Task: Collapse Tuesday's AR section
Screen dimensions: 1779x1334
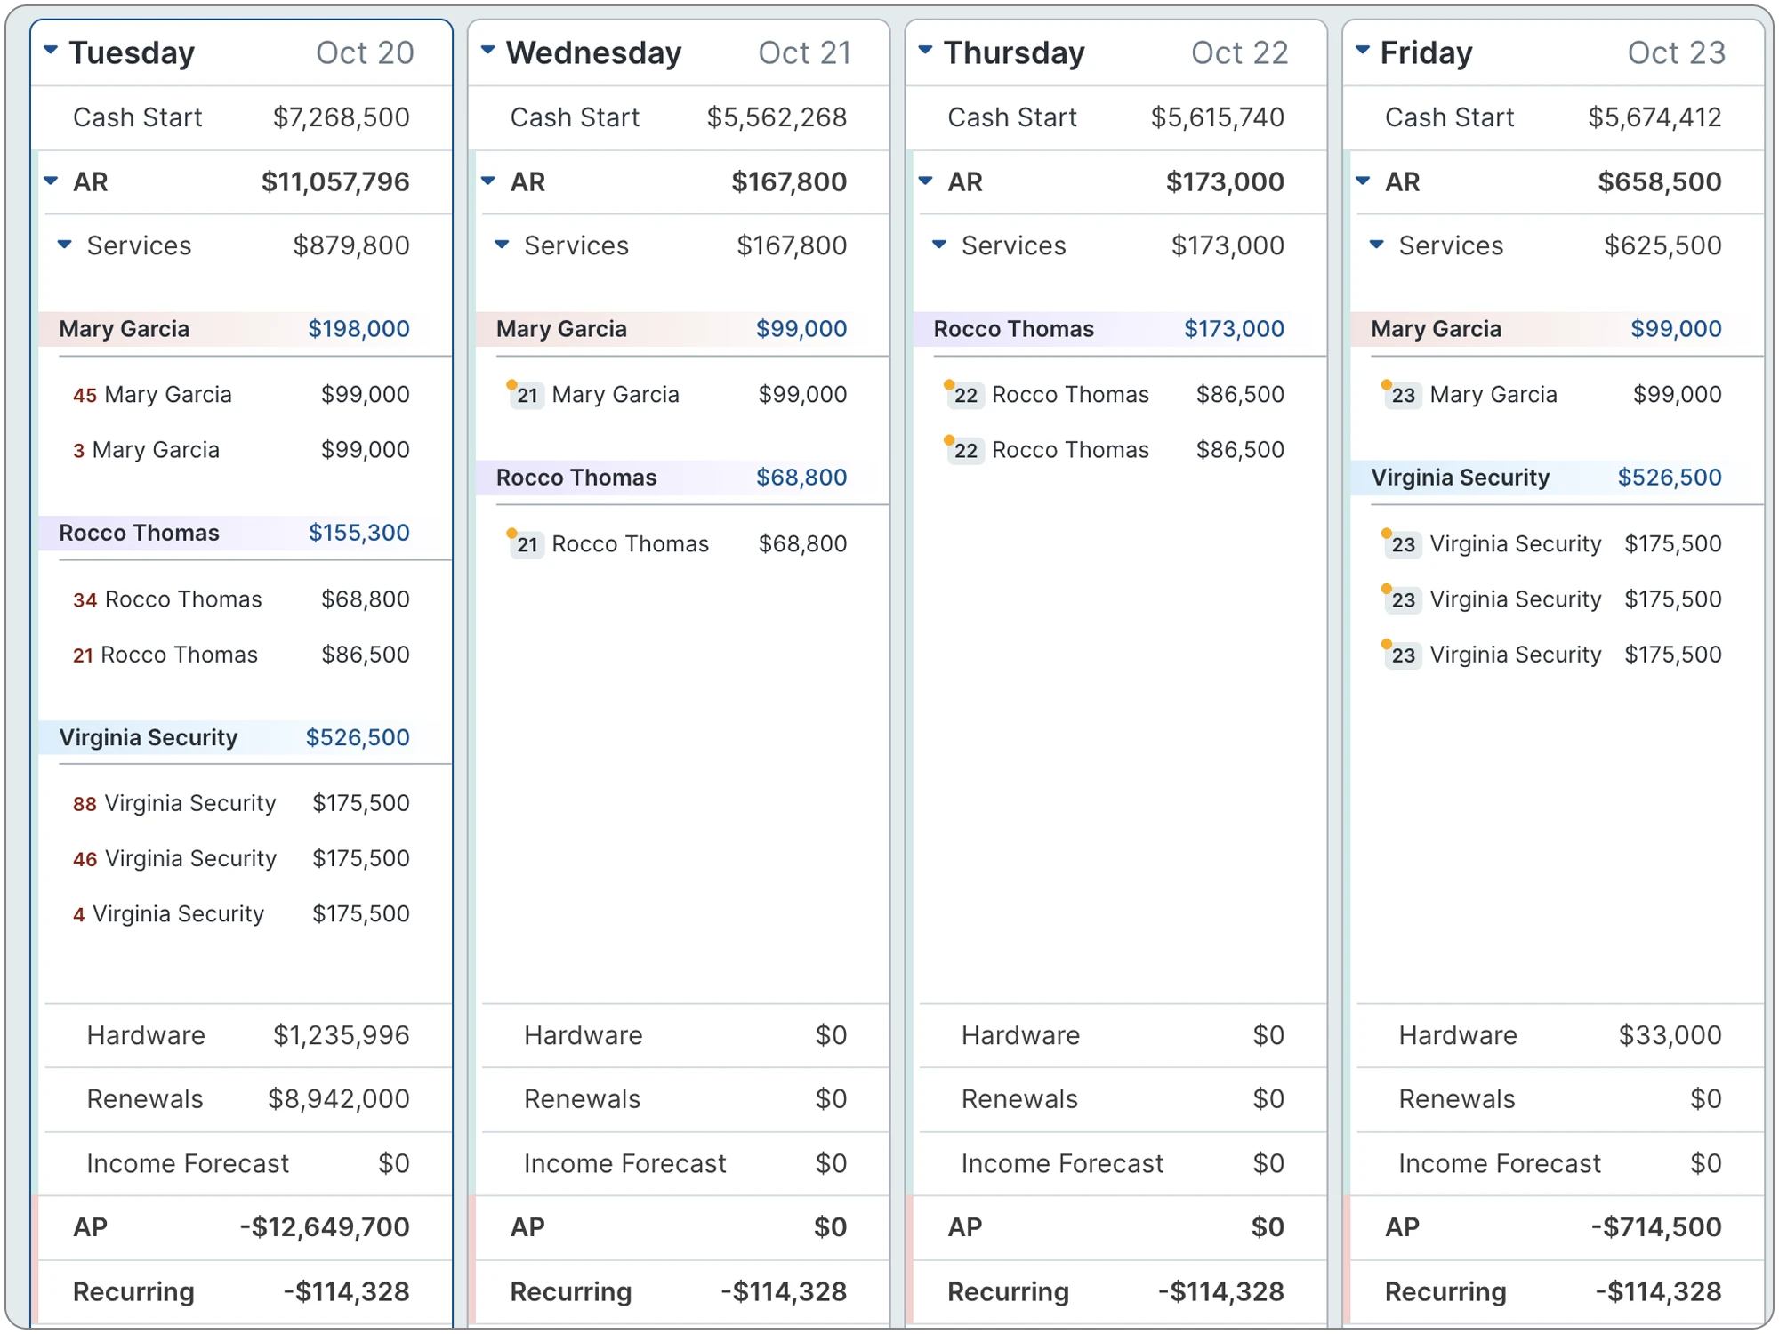Action: coord(51,181)
